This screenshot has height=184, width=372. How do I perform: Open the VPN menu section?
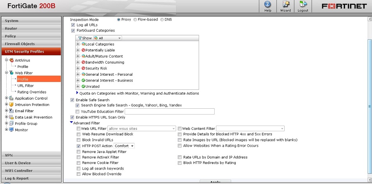tap(31, 155)
